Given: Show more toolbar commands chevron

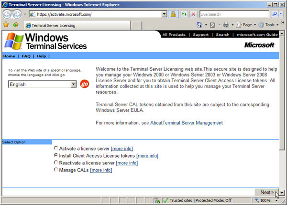Looking at the screenshot, I should 283,22.
